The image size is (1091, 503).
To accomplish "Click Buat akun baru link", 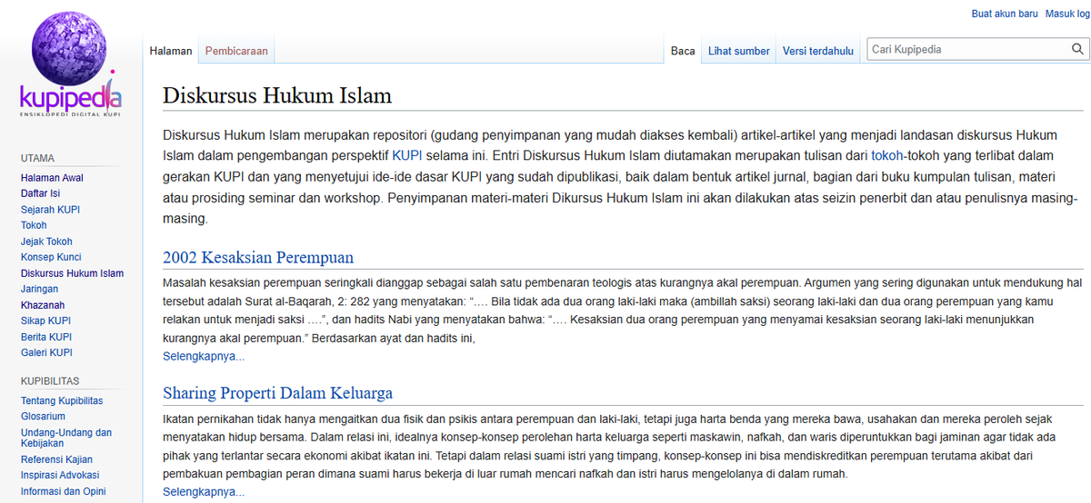I will (x=1005, y=15).
